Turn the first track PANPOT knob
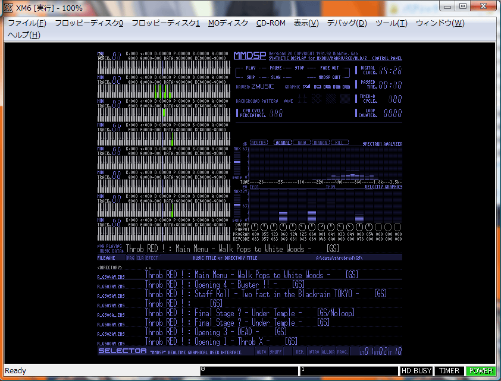This screenshot has width=501, height=381. click(255, 228)
